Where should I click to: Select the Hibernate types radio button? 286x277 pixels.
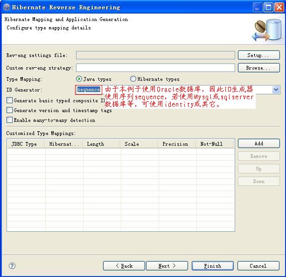[133, 79]
